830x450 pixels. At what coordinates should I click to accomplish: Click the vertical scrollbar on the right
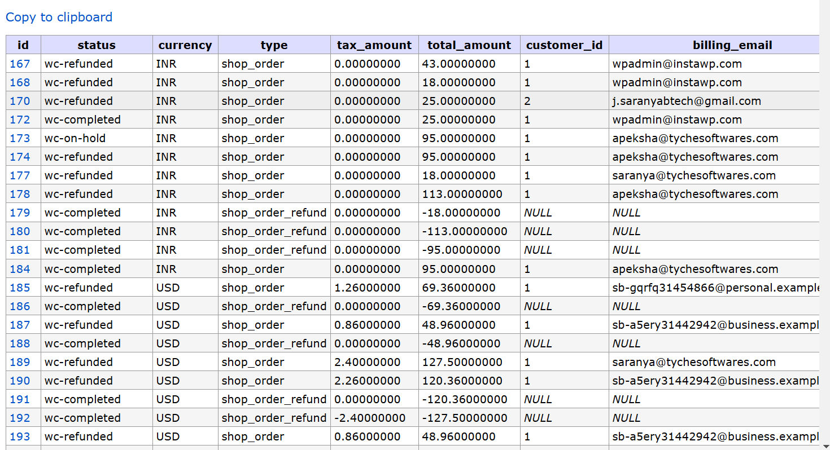coord(824,226)
